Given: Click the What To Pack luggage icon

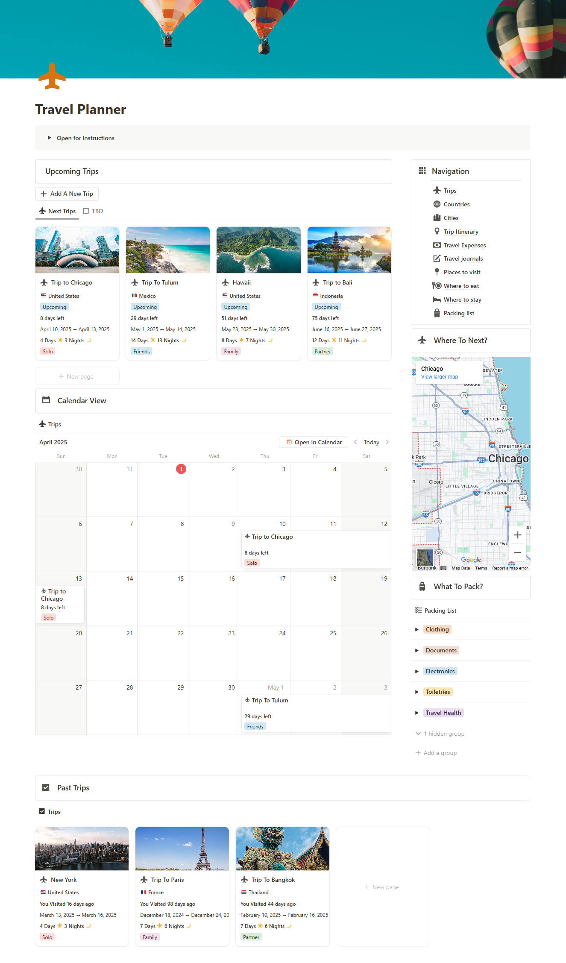Looking at the screenshot, I should [x=422, y=587].
